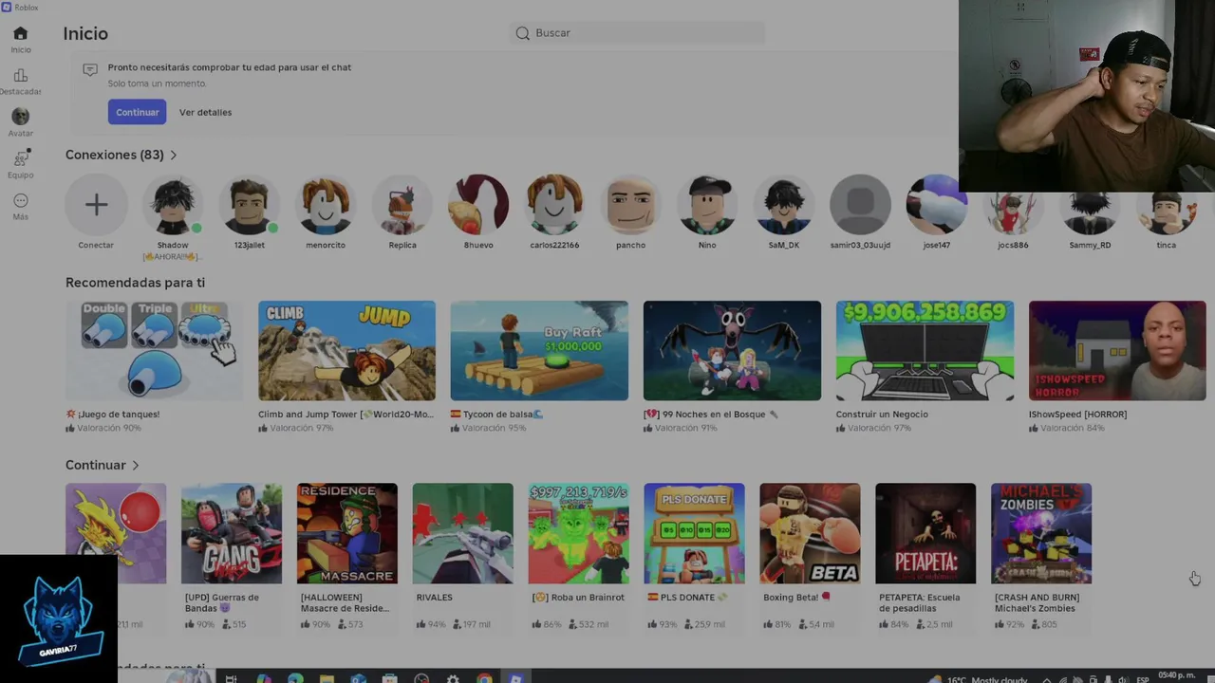
Task: Open jose147's connection avatar
Action: click(937, 205)
